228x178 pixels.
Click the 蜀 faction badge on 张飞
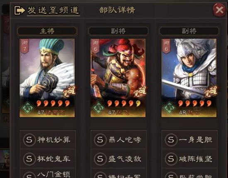point(98,108)
